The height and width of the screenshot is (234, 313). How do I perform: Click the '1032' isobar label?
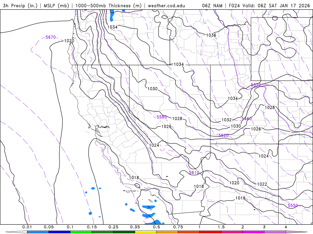point(227,120)
